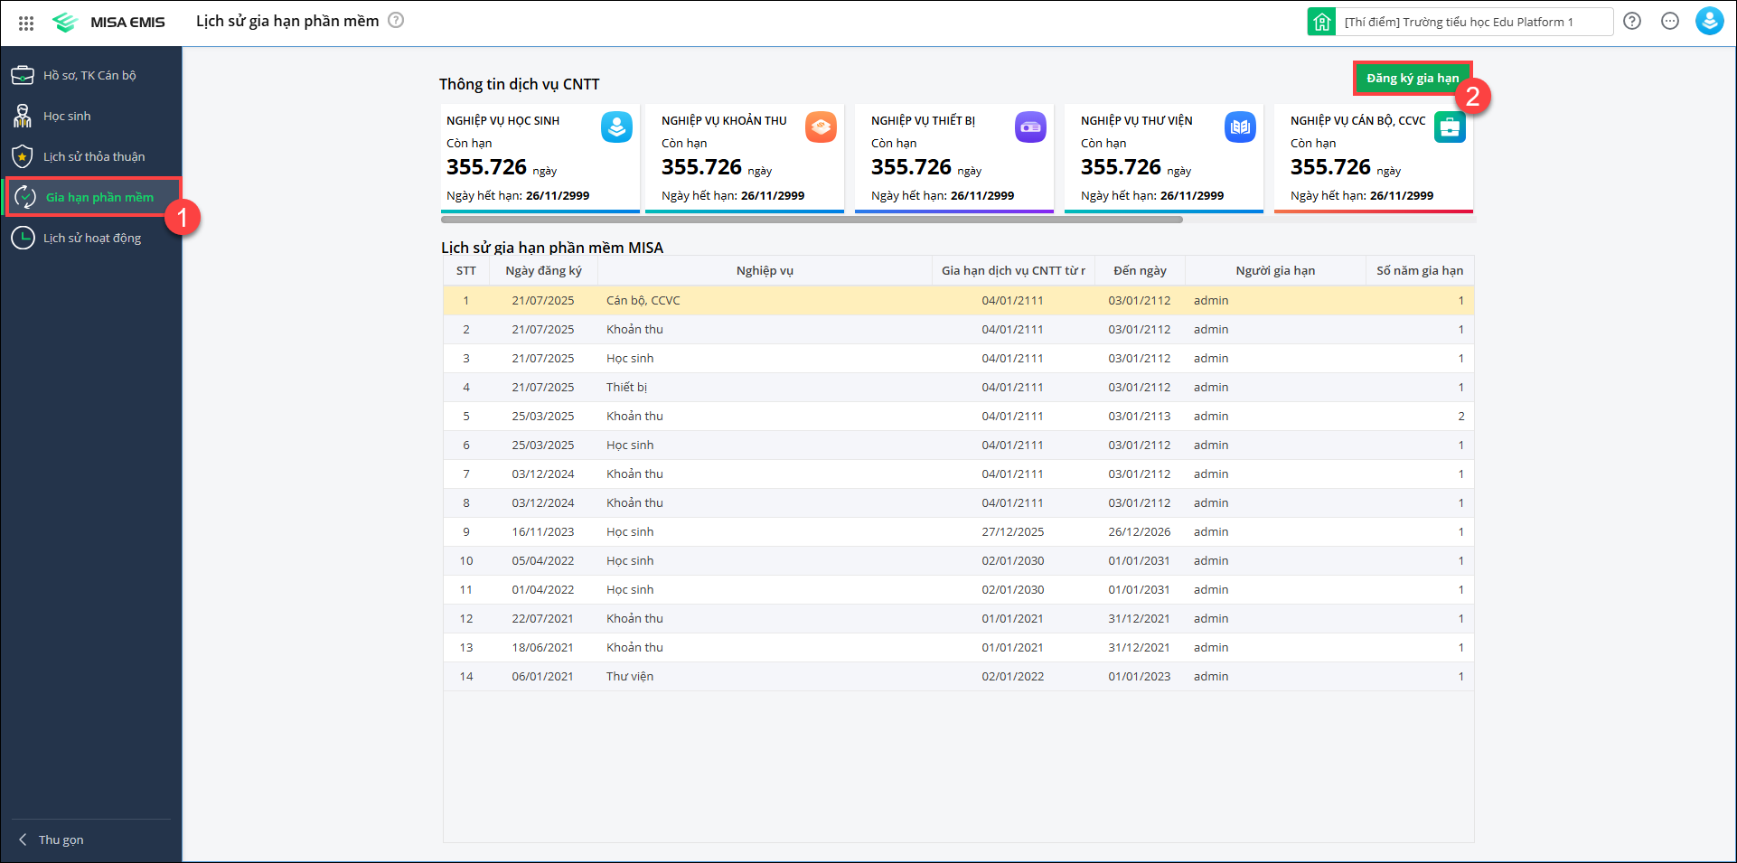Click the horizontal scrollbar under service cards
Image resolution: width=1737 pixels, height=863 pixels.
[811, 220]
